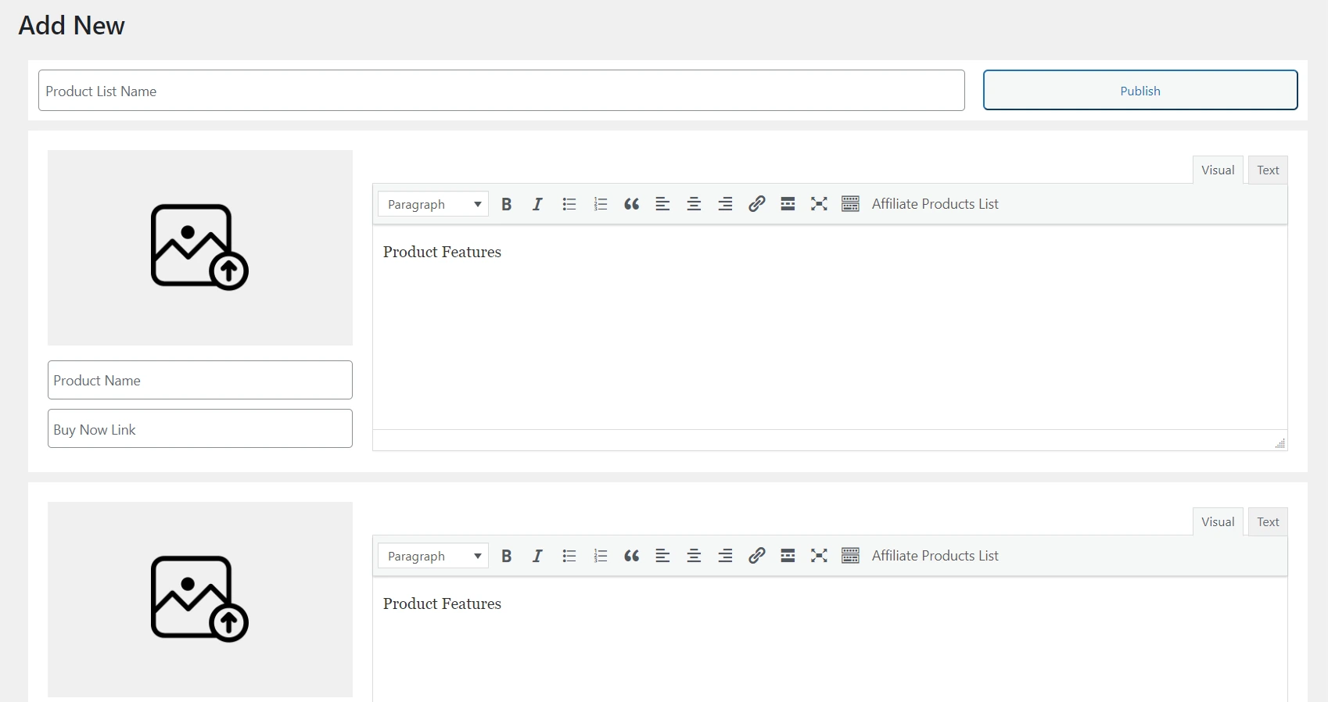Image resolution: width=1328 pixels, height=702 pixels.
Task: Align text right in second product editor
Action: click(726, 556)
